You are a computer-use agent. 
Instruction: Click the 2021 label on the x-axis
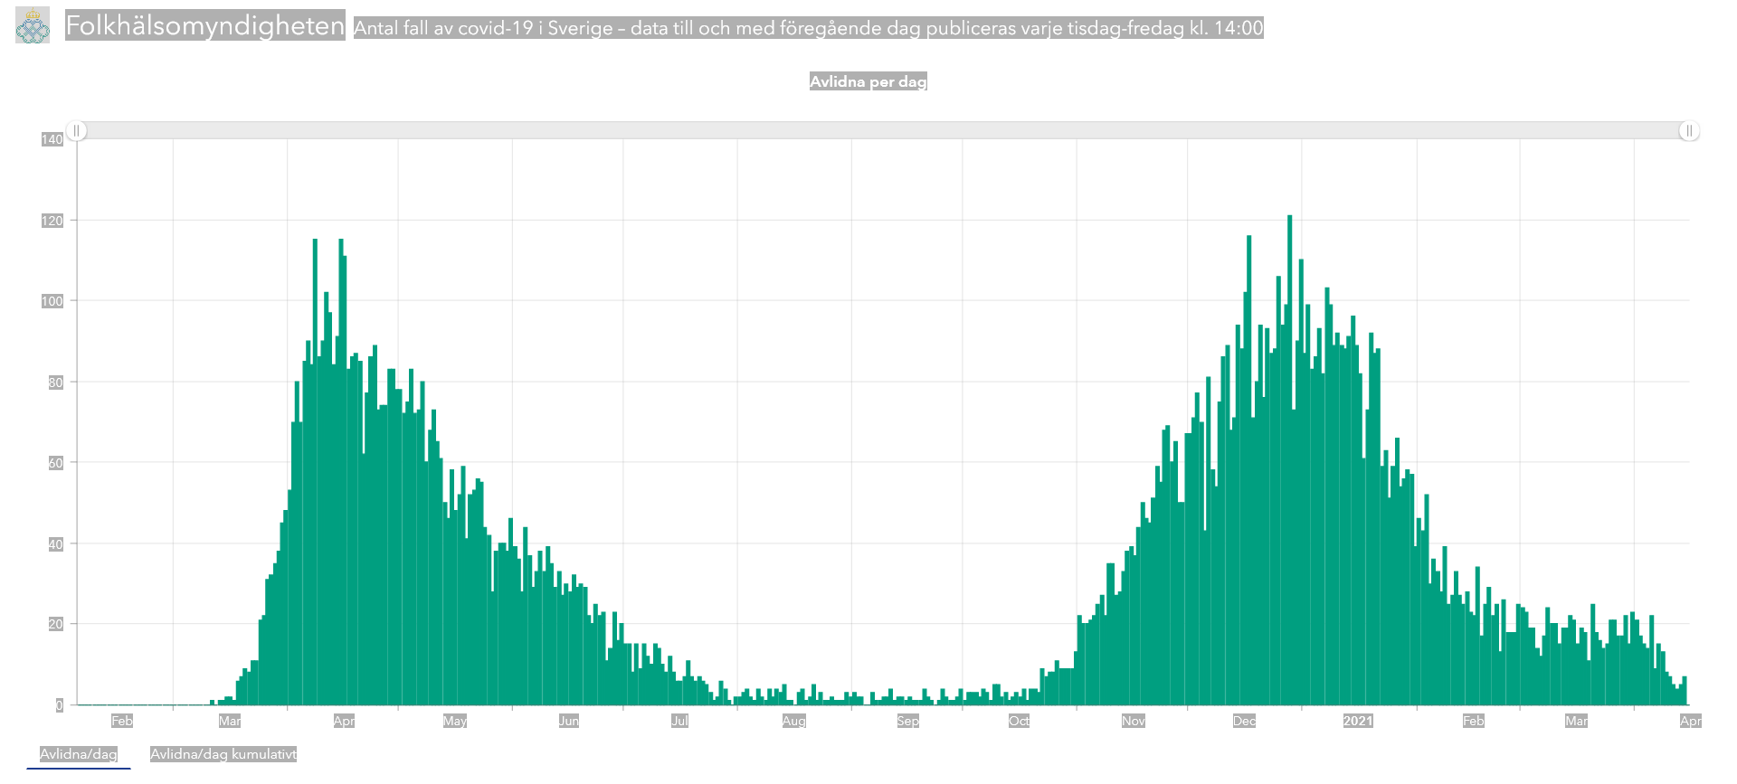pos(1357,721)
